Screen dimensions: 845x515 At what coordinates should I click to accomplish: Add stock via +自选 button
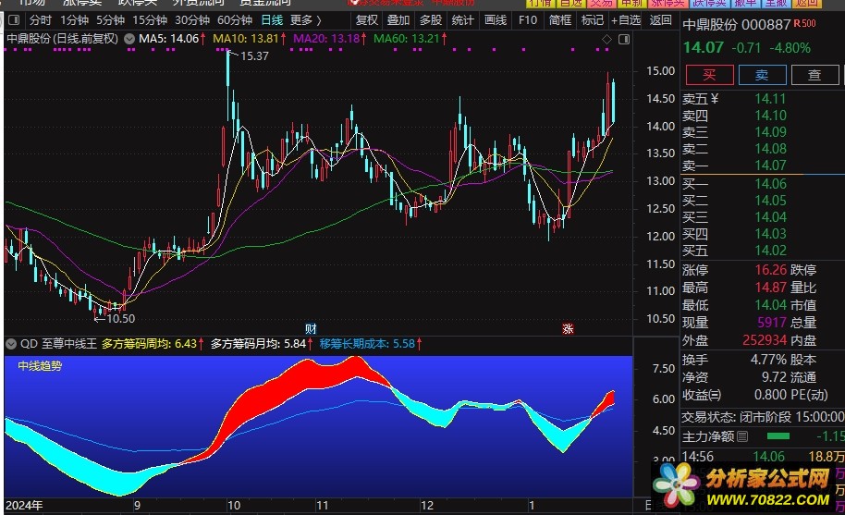[x=626, y=20]
